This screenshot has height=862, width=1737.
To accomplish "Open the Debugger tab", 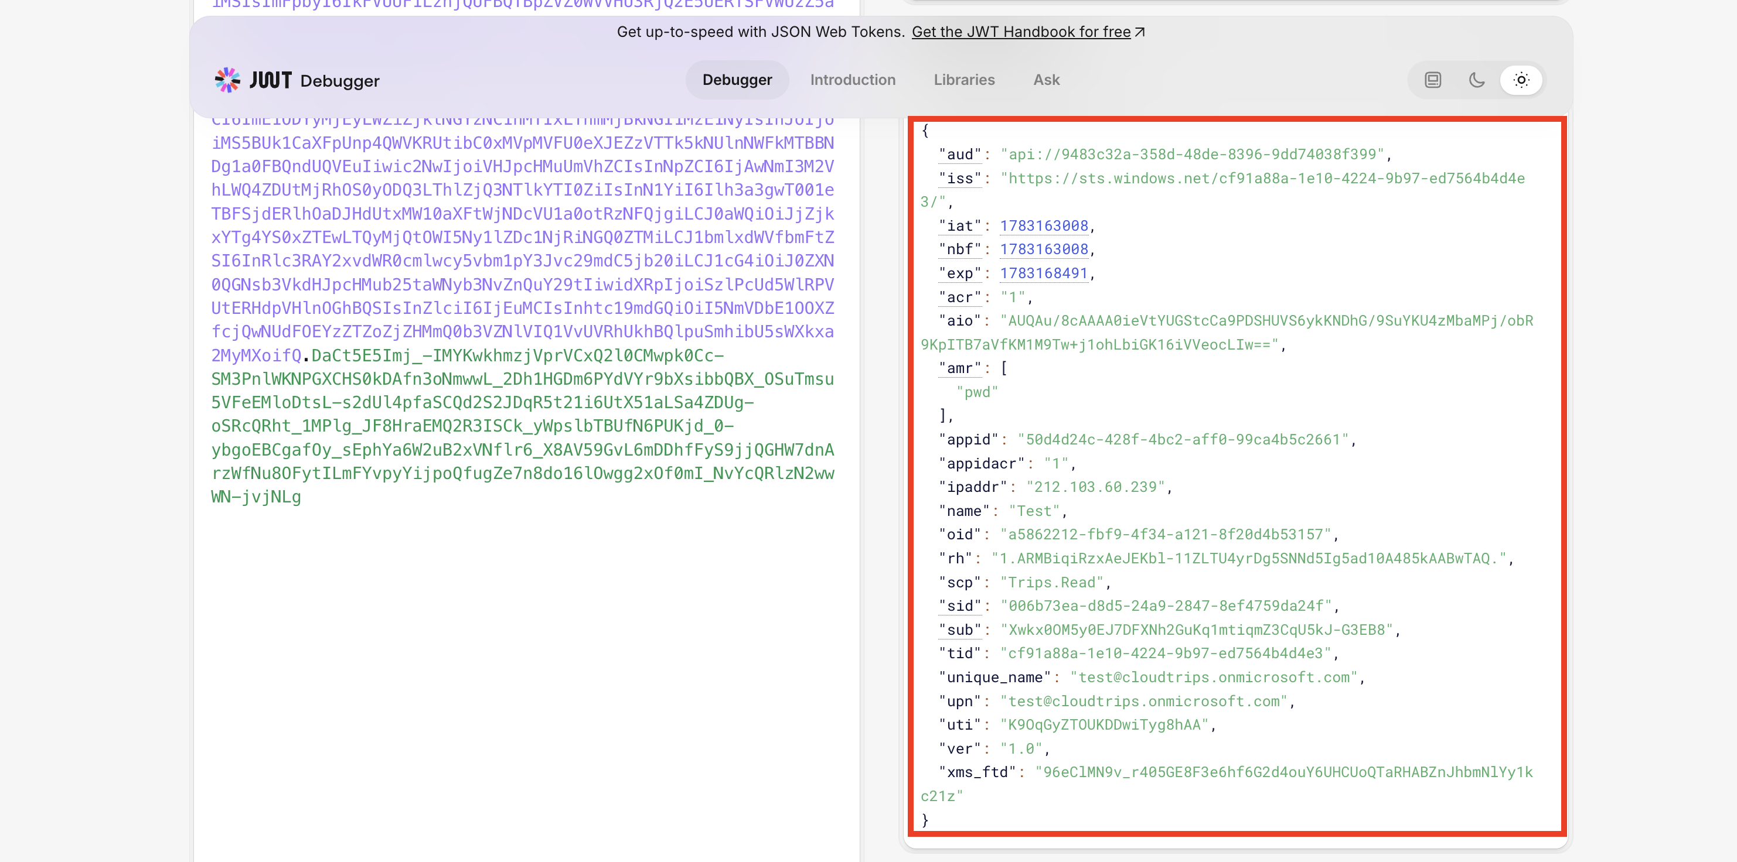I will tap(737, 80).
